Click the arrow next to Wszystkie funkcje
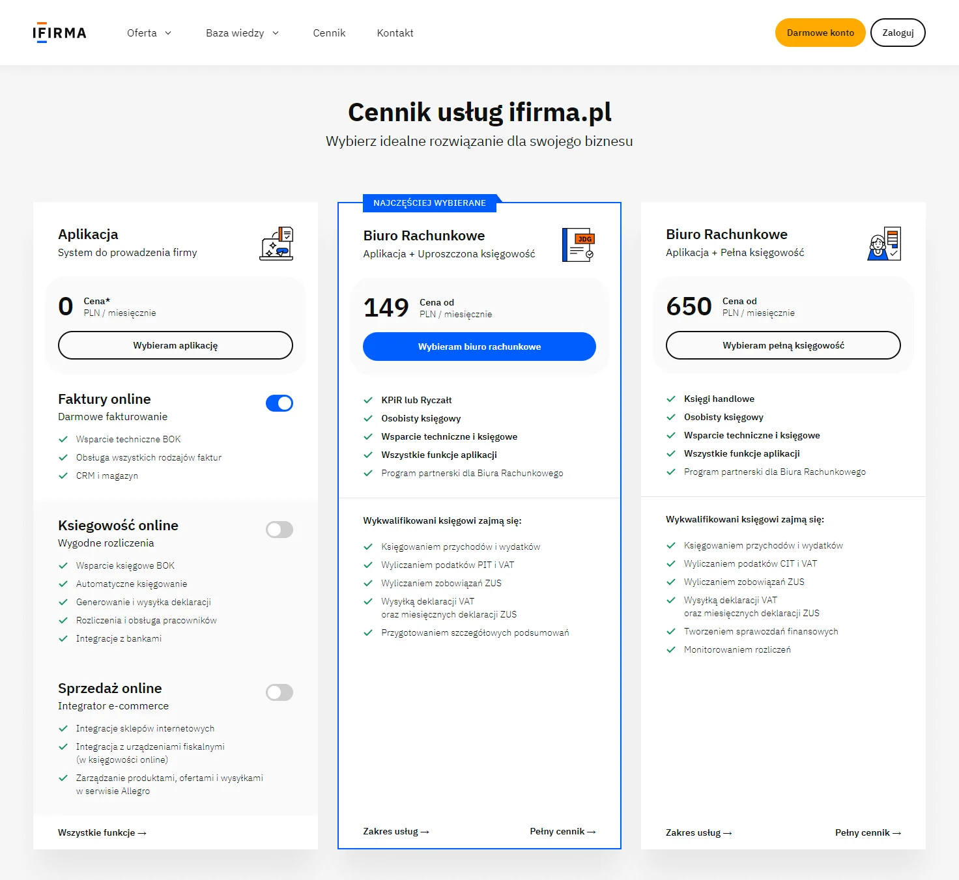959x880 pixels. coord(142,833)
